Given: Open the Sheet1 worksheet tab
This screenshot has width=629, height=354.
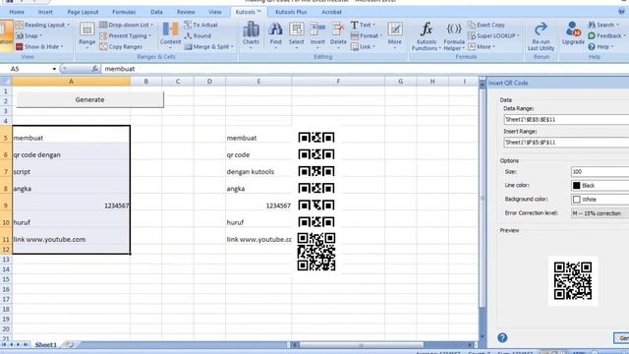Looking at the screenshot, I should pos(46,345).
